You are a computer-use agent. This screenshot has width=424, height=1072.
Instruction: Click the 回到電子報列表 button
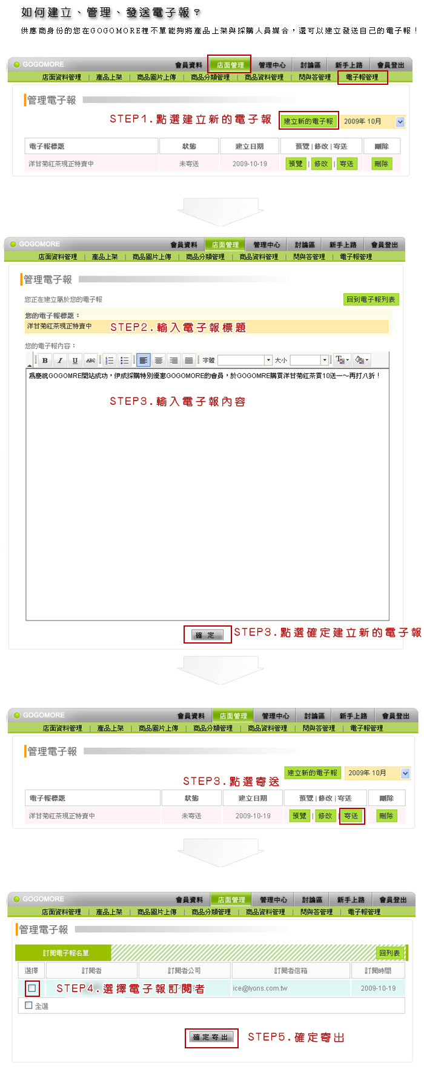tap(371, 299)
